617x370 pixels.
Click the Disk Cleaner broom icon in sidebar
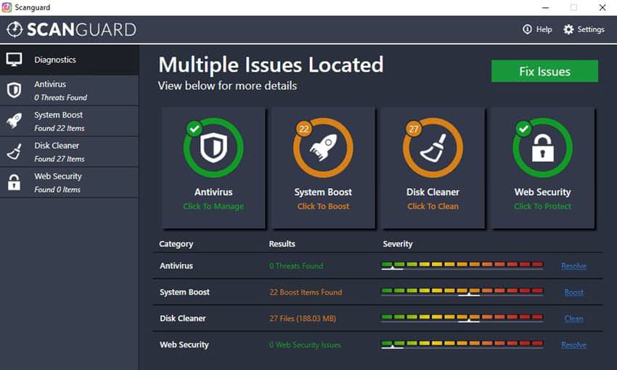click(x=15, y=152)
